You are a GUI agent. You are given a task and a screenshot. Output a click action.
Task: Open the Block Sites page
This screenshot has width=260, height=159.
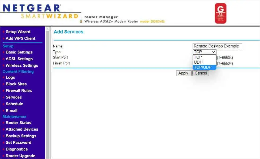click(16, 84)
